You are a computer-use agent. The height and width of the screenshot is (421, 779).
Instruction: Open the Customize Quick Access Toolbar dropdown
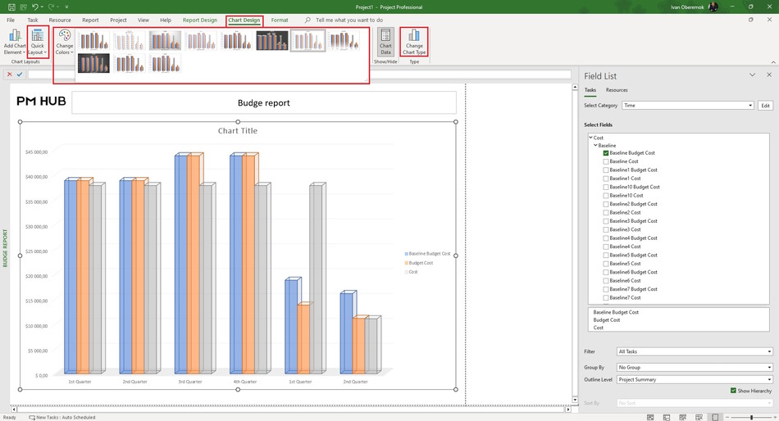pyautogui.click(x=66, y=7)
